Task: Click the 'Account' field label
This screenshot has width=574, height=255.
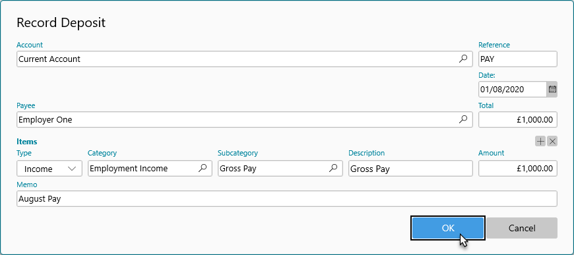Action: [x=30, y=45]
